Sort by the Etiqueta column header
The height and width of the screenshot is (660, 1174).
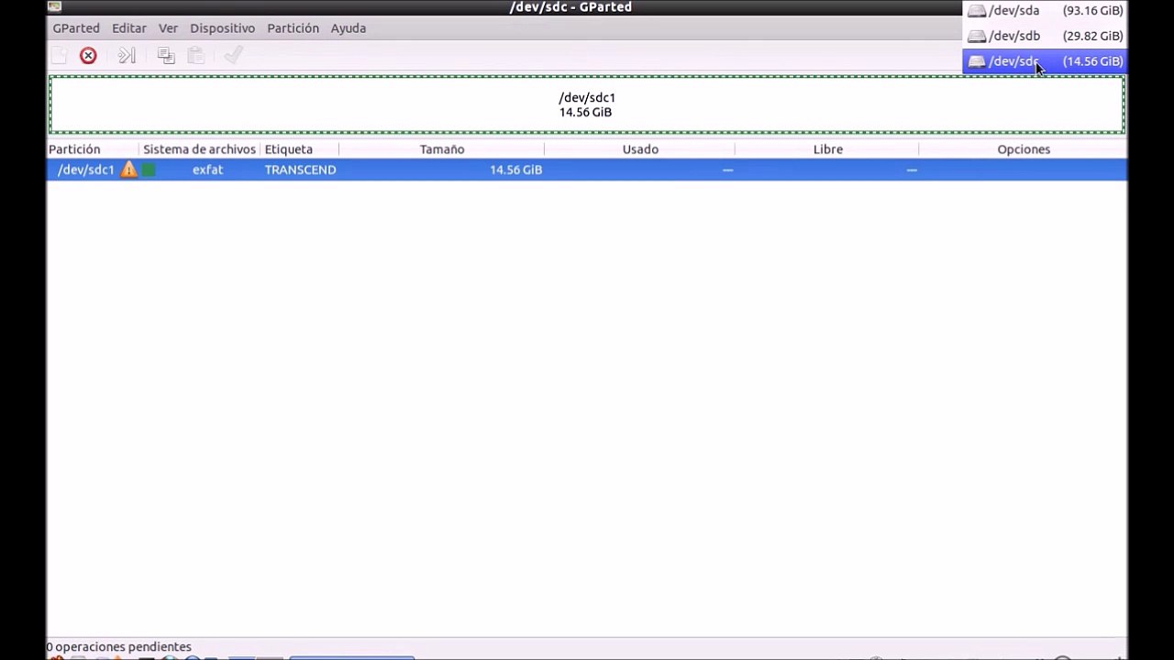click(x=299, y=149)
